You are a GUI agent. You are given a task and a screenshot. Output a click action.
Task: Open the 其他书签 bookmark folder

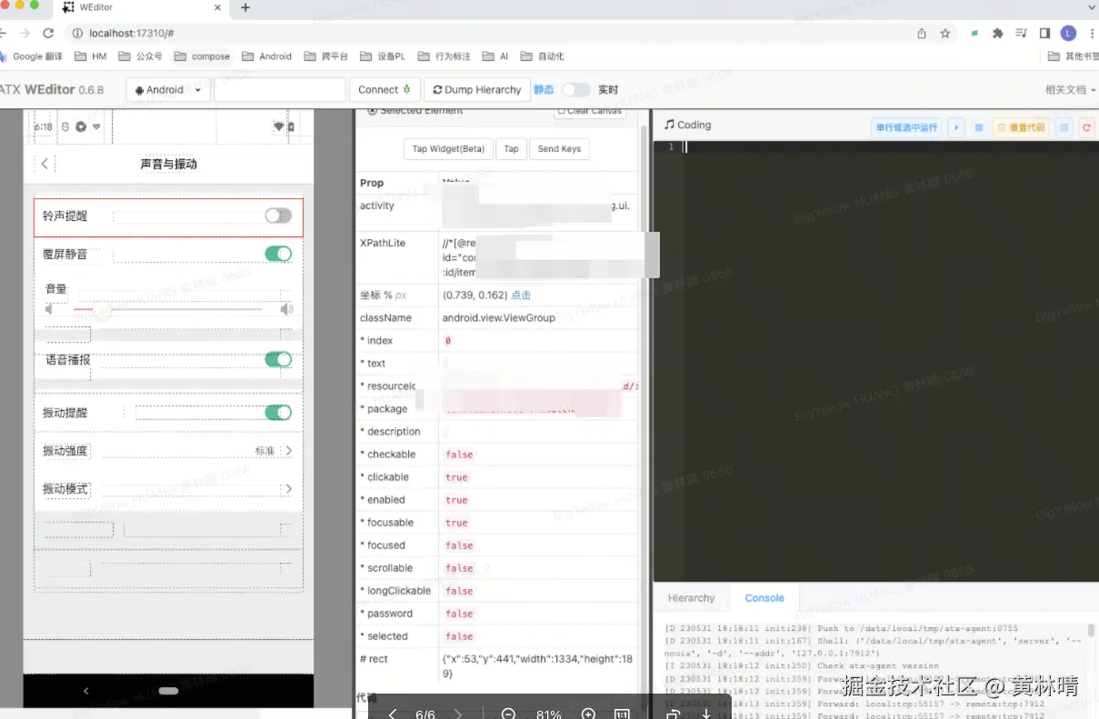1073,56
